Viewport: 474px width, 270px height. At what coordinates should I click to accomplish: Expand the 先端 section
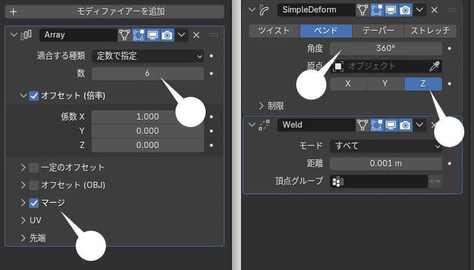coord(23,238)
